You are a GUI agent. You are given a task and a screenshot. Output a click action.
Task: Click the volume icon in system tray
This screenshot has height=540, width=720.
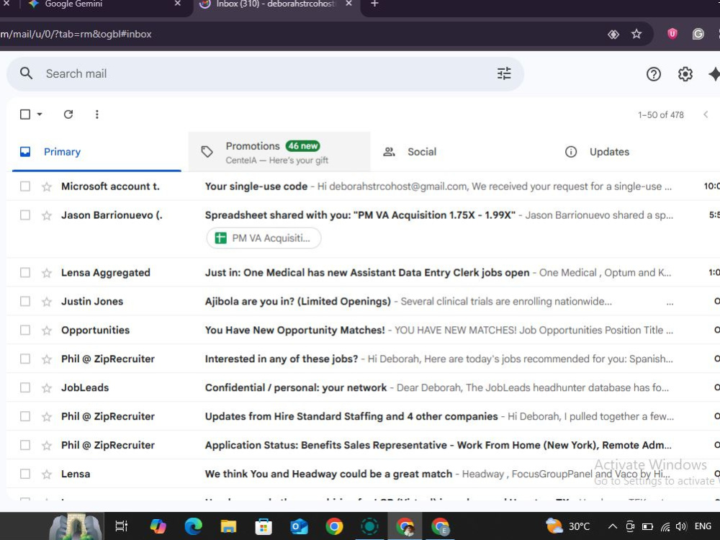[x=681, y=527]
